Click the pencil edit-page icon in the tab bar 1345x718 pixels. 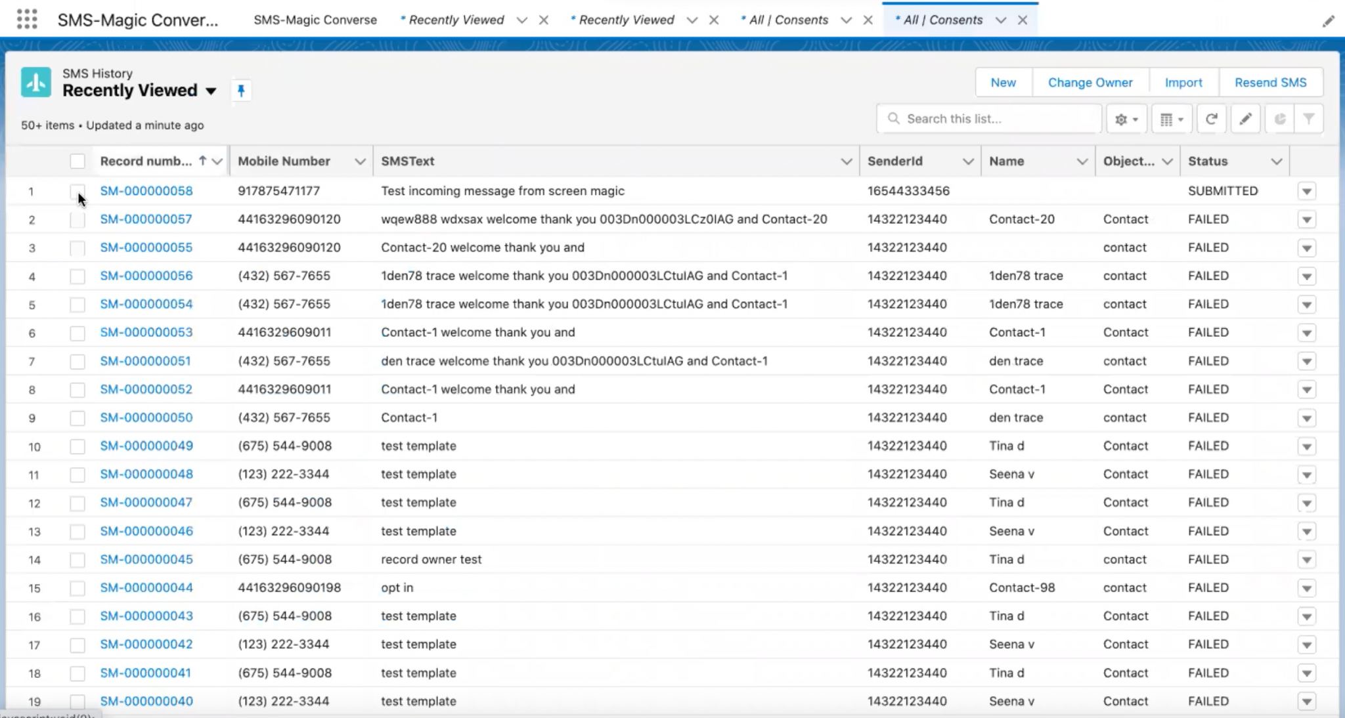tap(1328, 21)
